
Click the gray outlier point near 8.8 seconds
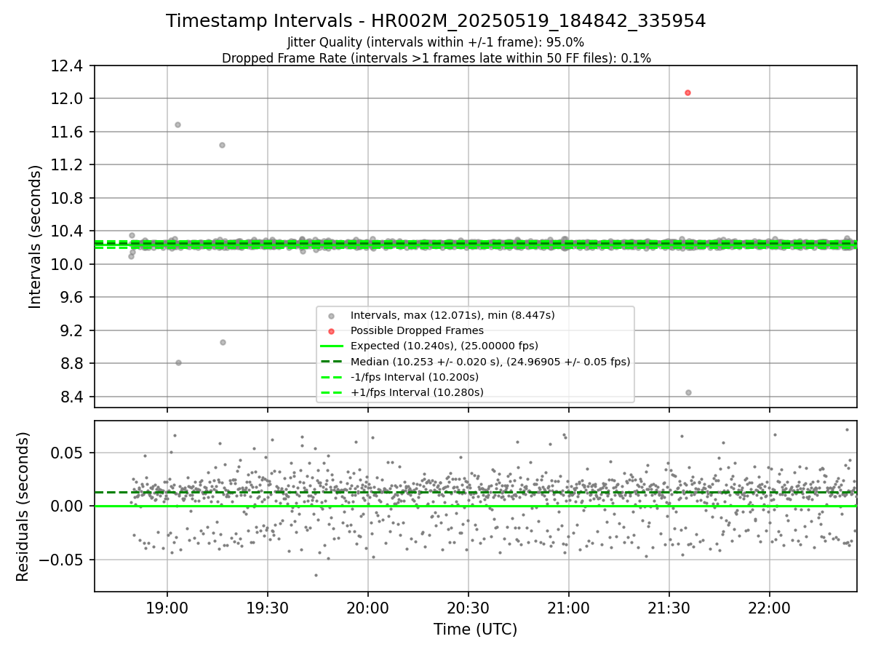pyautogui.click(x=178, y=362)
